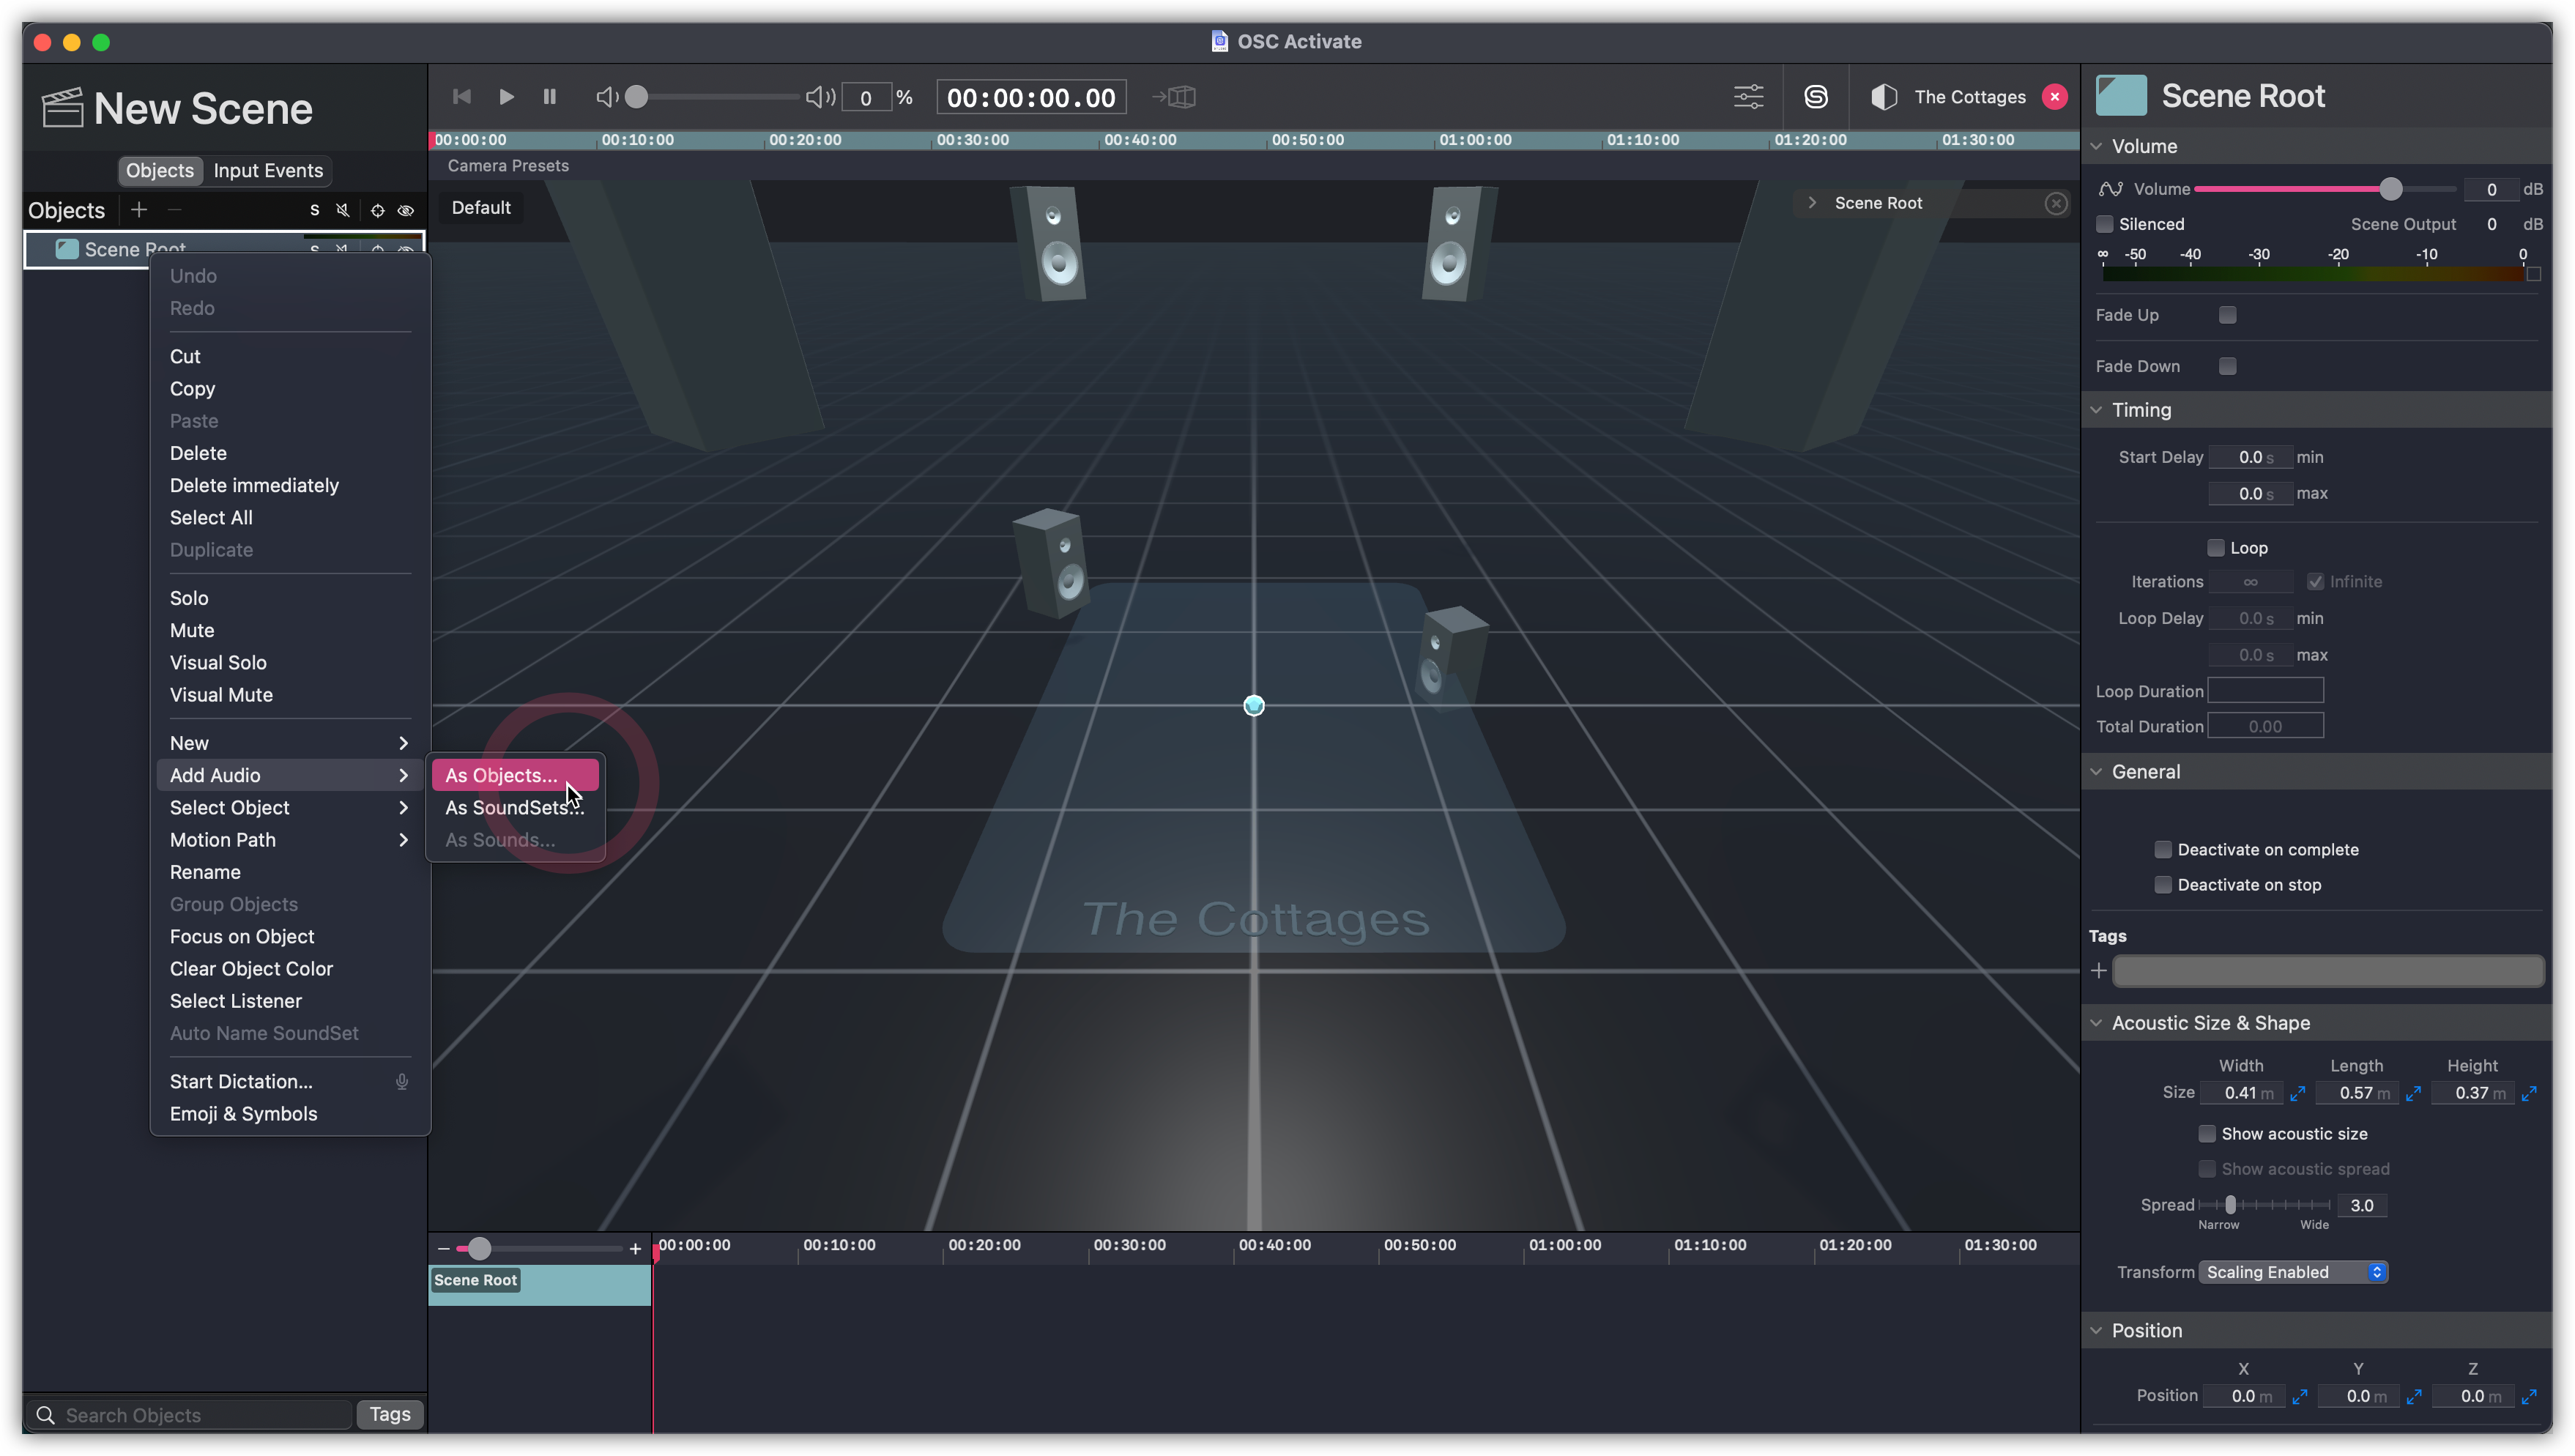This screenshot has width=2575, height=1456.
Task: Collapse the General section
Action: (x=2097, y=771)
